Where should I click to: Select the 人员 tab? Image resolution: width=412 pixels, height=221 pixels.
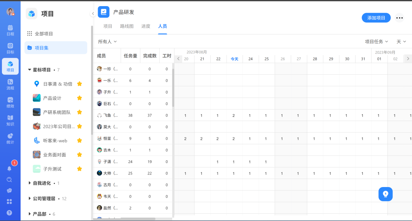pos(163,26)
